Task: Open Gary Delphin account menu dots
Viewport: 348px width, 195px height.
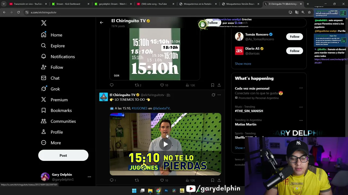Action: [x=89, y=177]
